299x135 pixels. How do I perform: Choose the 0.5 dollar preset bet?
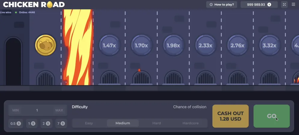click(x=16, y=123)
